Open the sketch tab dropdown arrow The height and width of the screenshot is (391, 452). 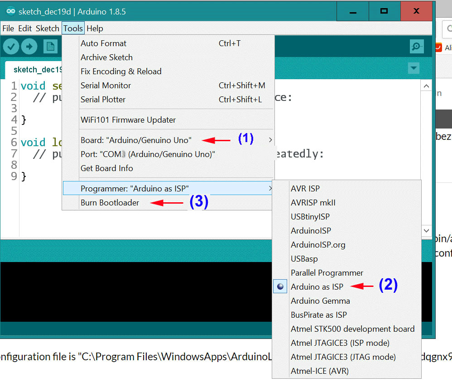click(413, 68)
